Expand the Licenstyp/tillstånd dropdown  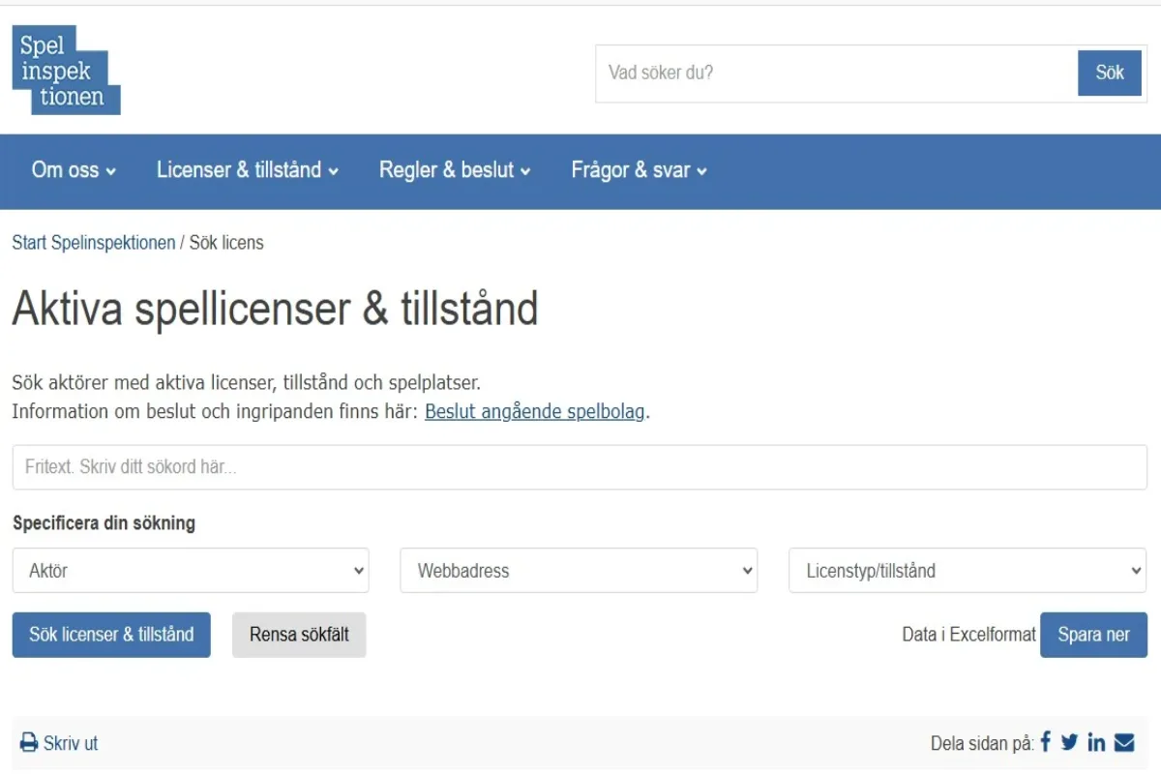click(967, 571)
